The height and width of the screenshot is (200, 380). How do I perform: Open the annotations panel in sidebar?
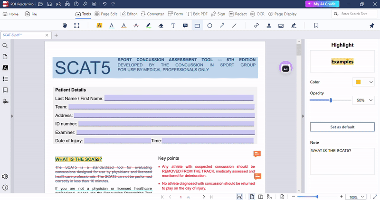(x=5, y=68)
